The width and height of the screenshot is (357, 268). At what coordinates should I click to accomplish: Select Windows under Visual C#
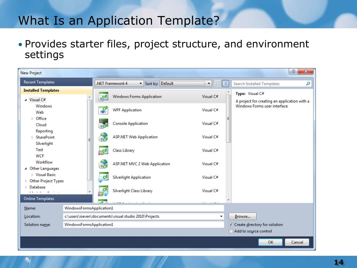click(44, 106)
